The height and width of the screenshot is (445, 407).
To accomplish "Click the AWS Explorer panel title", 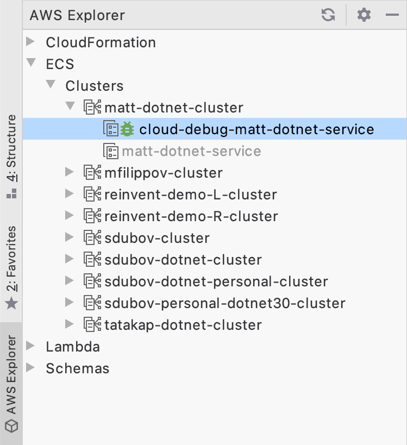I will (77, 15).
